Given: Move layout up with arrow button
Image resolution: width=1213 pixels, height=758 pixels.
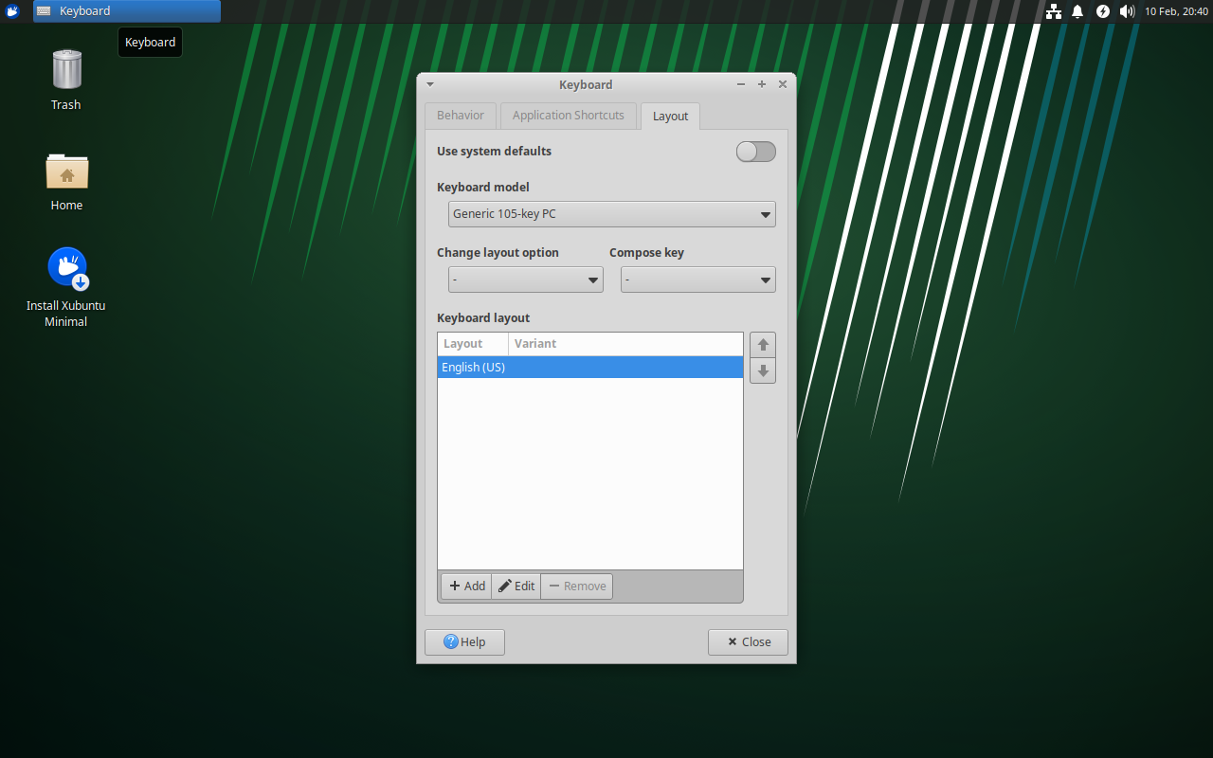Looking at the screenshot, I should point(763,345).
